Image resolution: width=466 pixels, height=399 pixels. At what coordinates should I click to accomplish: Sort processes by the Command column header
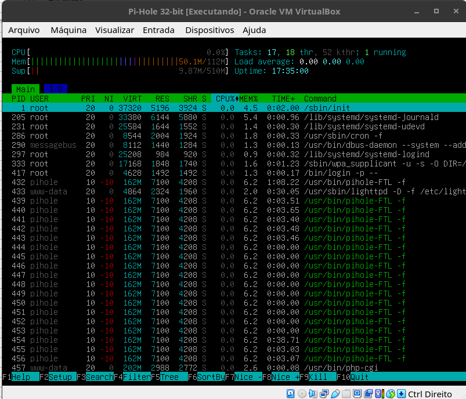pos(320,99)
